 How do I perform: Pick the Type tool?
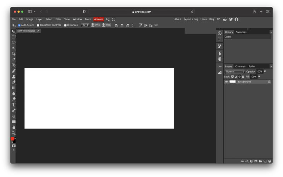point(13,105)
